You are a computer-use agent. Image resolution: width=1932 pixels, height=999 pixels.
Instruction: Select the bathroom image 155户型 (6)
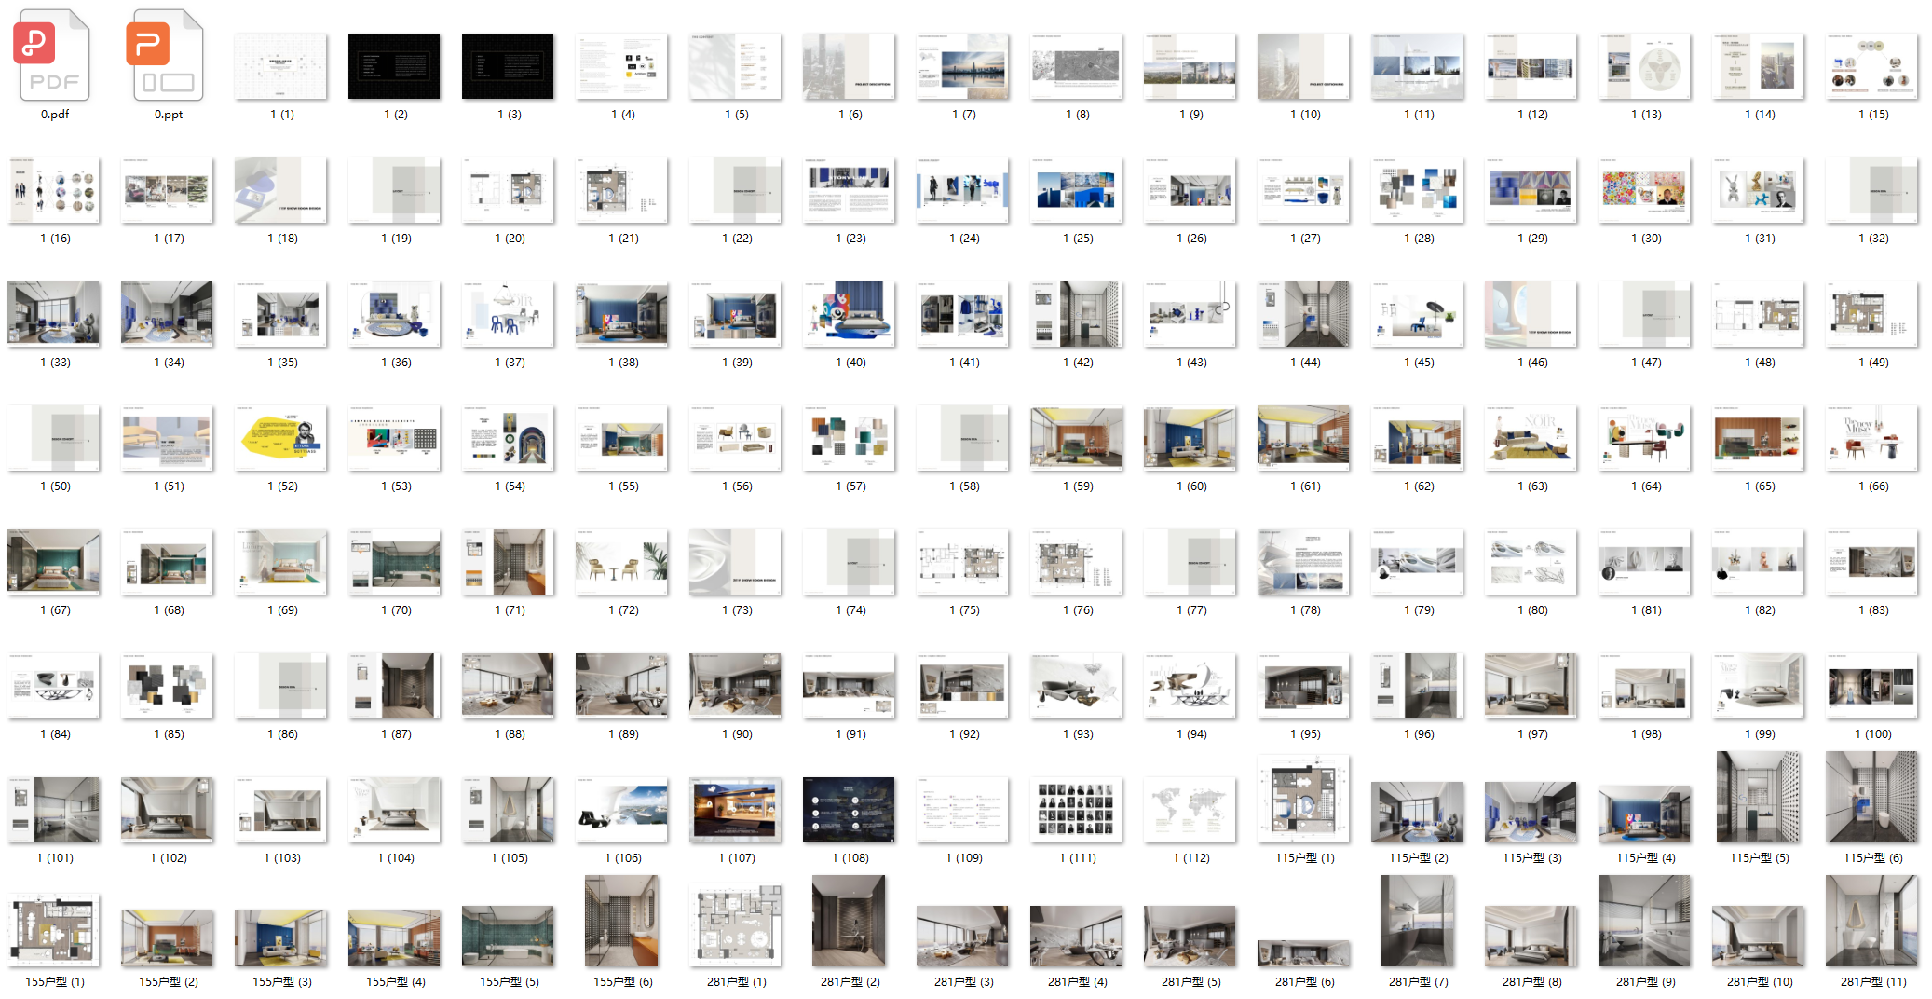coord(621,922)
